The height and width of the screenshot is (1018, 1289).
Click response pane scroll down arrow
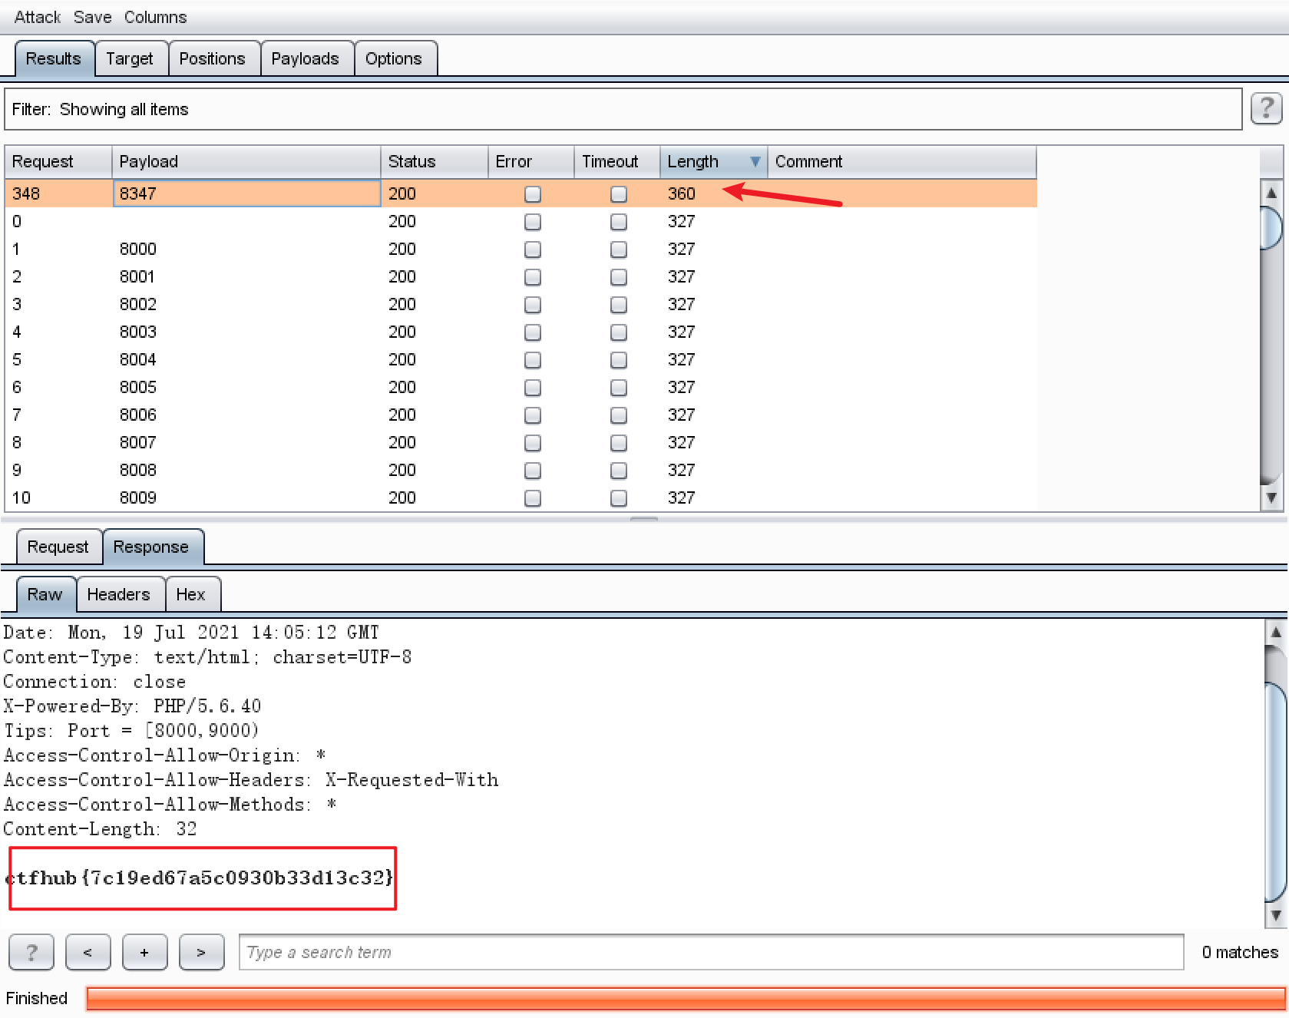point(1275,915)
